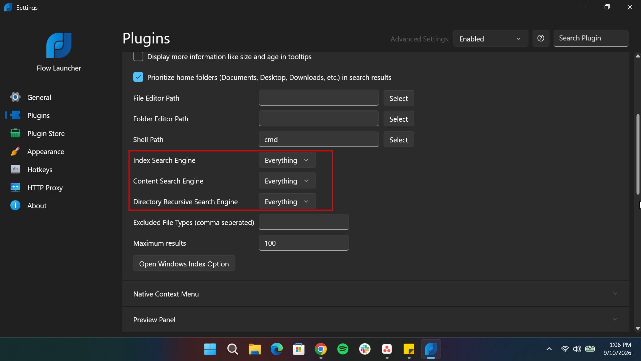This screenshot has height=361, width=641.
Task: Click the Hotkeys Alt key icon
Action: pyautogui.click(x=15, y=169)
